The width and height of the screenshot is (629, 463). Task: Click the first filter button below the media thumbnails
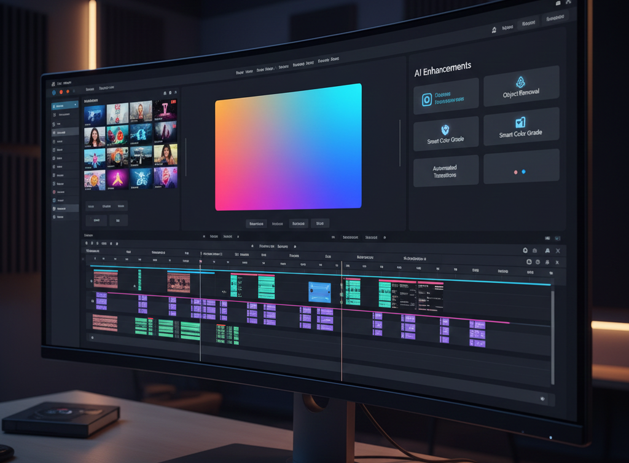coord(92,206)
